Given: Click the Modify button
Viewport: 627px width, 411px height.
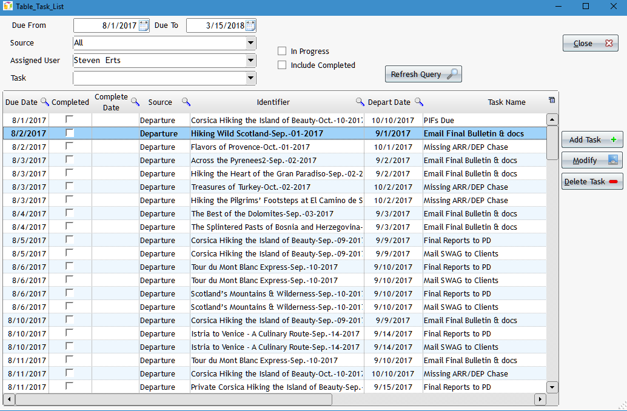Looking at the screenshot, I should [592, 160].
